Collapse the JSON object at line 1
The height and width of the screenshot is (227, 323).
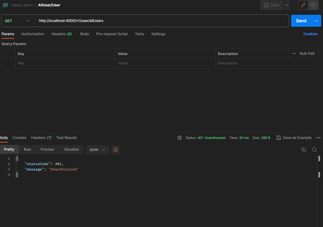(x=17, y=158)
